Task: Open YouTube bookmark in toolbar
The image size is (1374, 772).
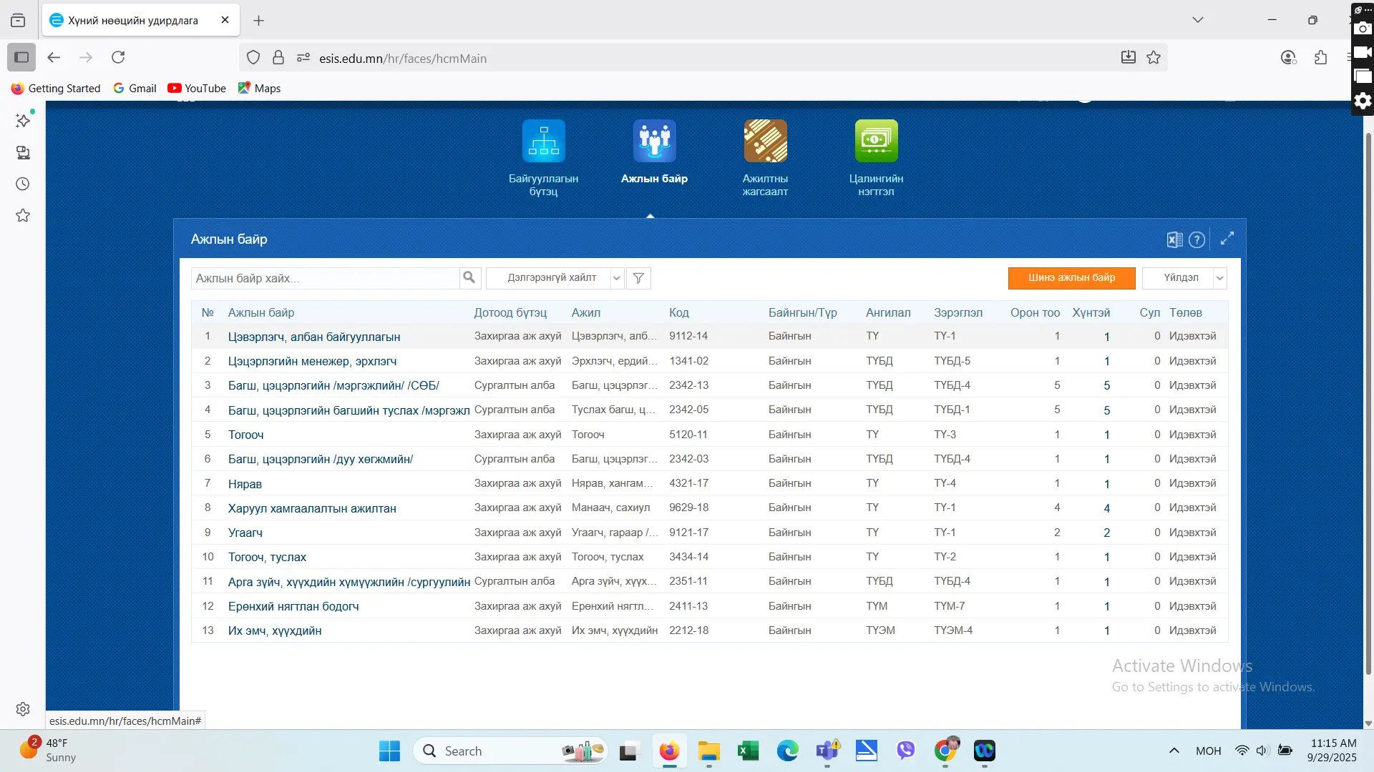Action: [197, 88]
